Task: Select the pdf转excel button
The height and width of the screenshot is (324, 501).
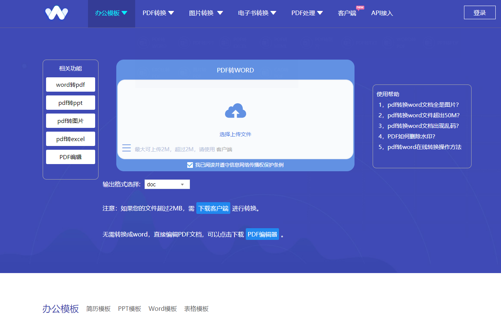Action: (71, 139)
